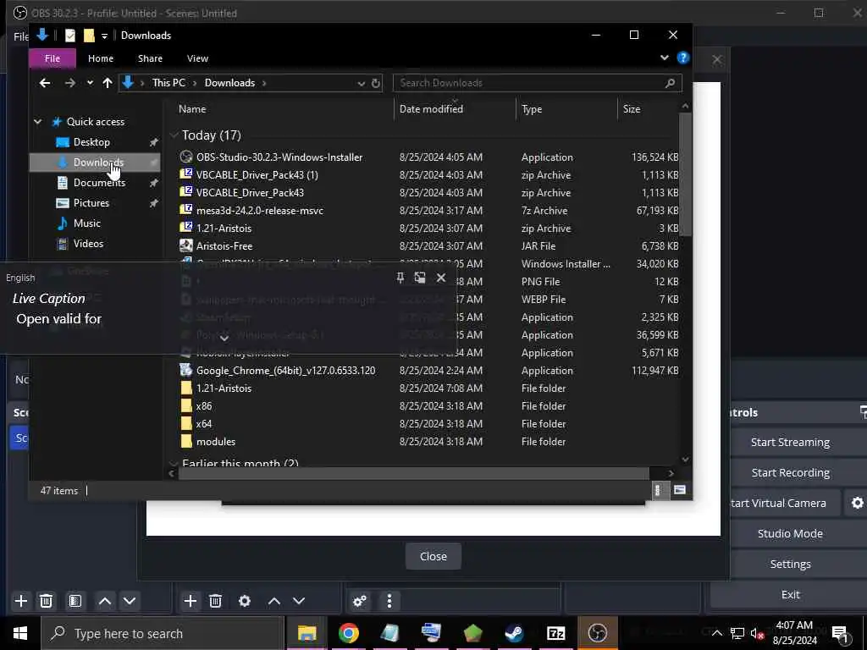Sort by Size column header
Viewport: 867px width, 650px height.
coord(632,109)
